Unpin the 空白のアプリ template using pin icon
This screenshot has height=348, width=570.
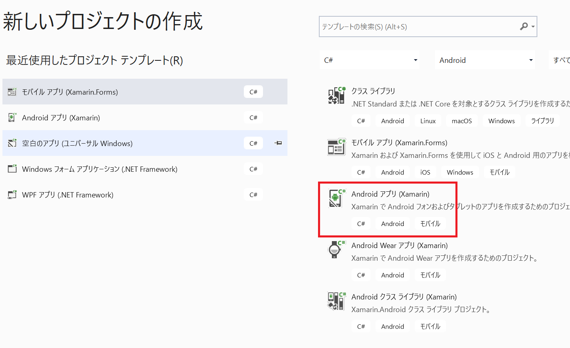tap(278, 143)
